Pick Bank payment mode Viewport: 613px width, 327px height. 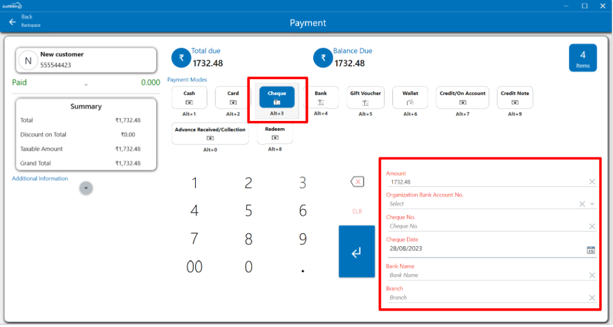click(x=320, y=97)
